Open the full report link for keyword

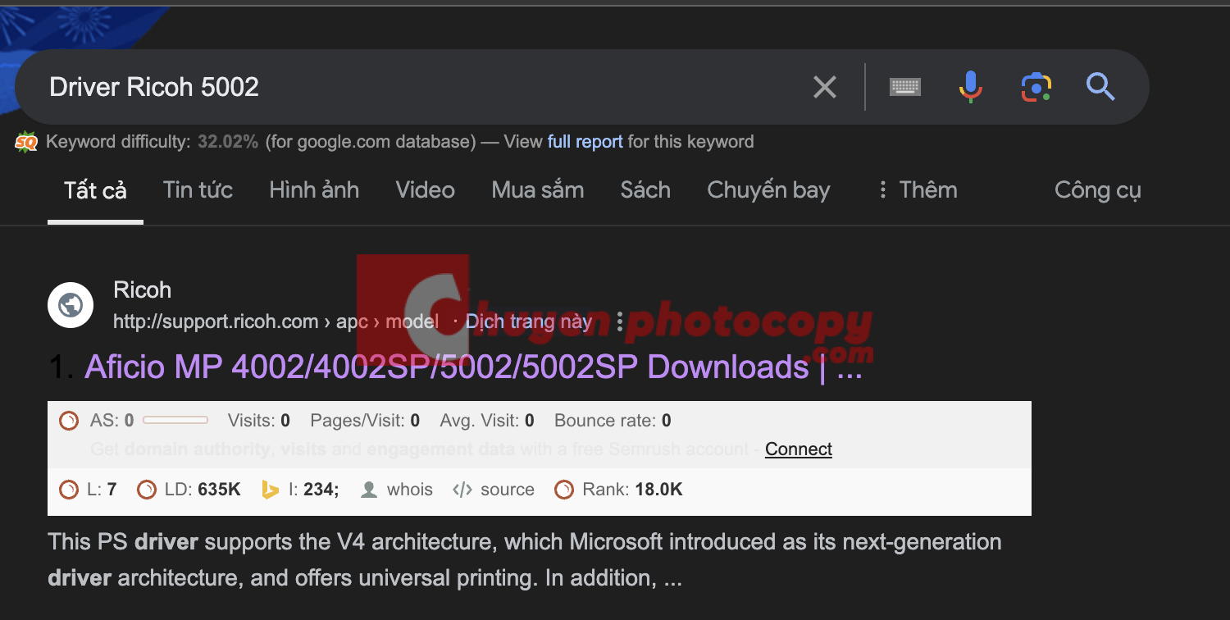pyautogui.click(x=585, y=142)
